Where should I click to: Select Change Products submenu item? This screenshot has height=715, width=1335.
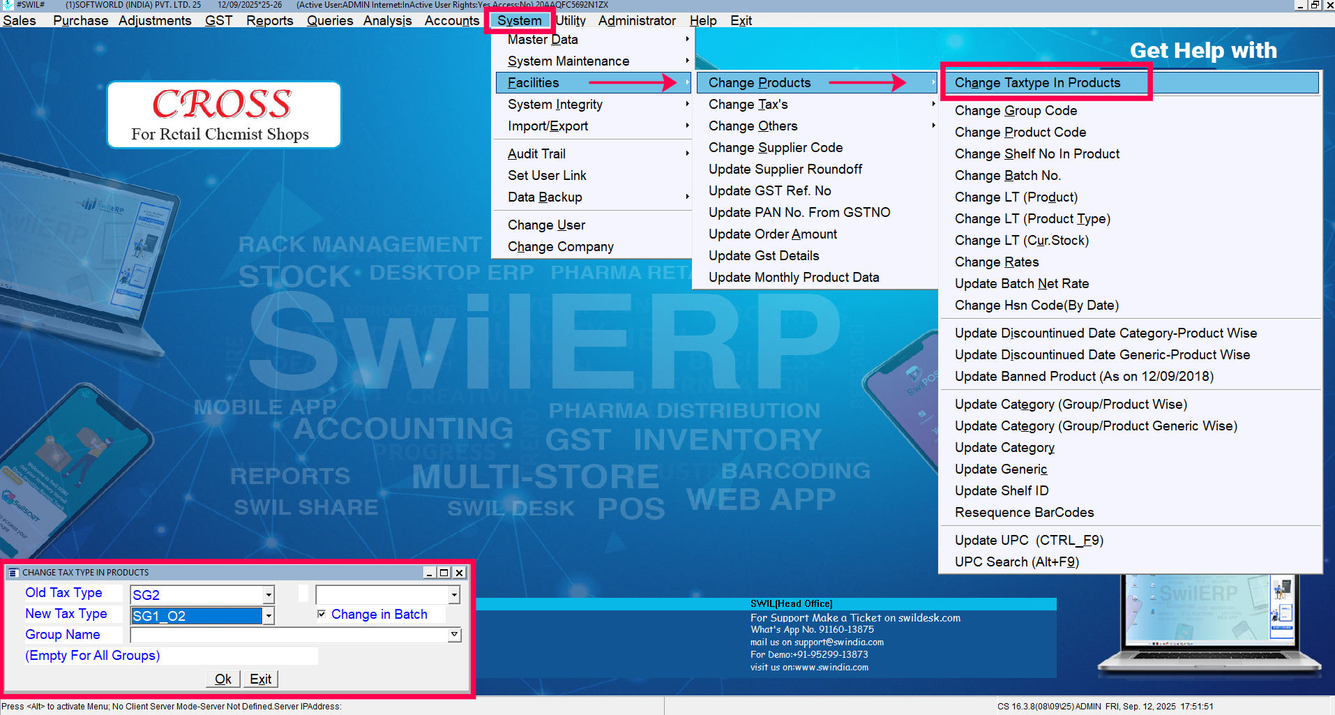(815, 82)
